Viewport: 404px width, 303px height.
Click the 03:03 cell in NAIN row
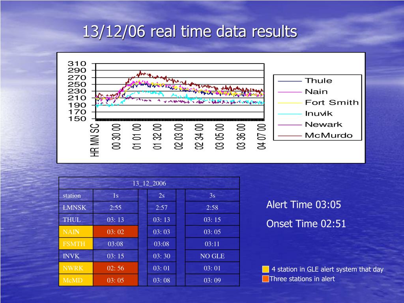click(x=161, y=232)
